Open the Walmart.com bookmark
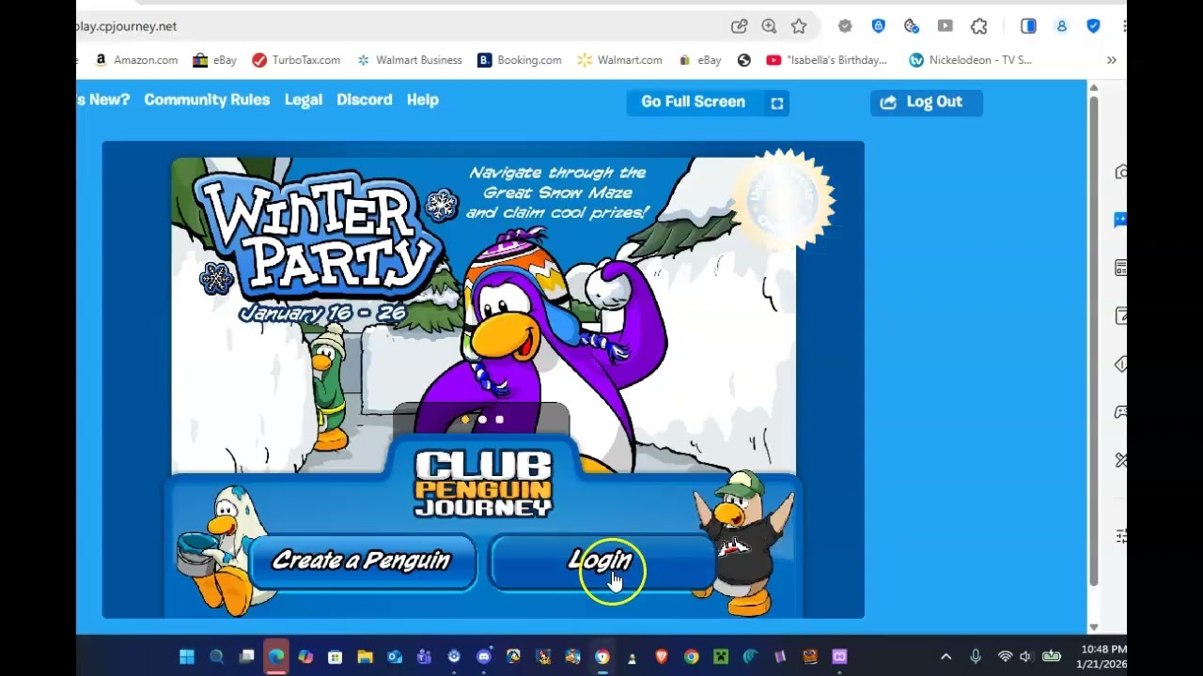 tap(619, 60)
